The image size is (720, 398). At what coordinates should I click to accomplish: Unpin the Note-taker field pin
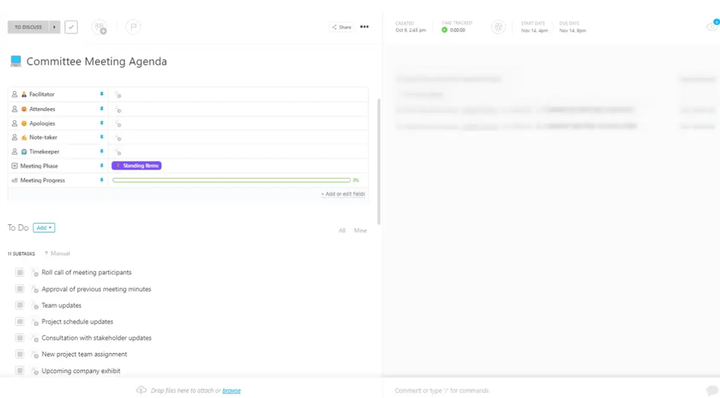[102, 137]
